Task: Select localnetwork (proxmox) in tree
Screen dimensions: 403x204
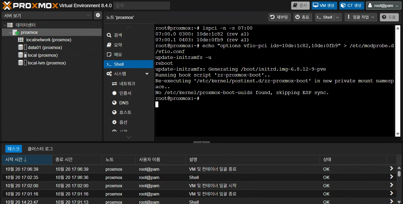Action: [x=49, y=40]
